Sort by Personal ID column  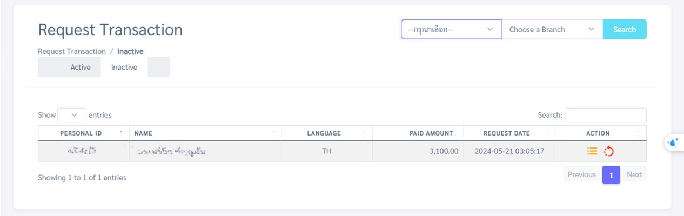(81, 133)
